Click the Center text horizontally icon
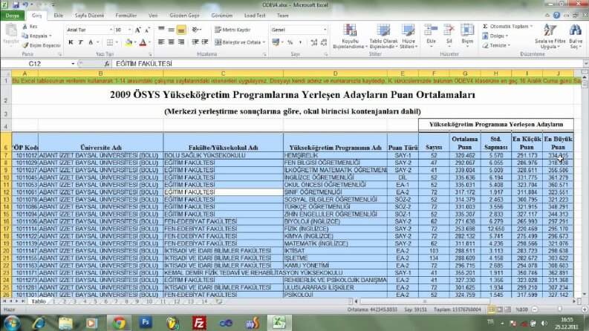 click(171, 42)
